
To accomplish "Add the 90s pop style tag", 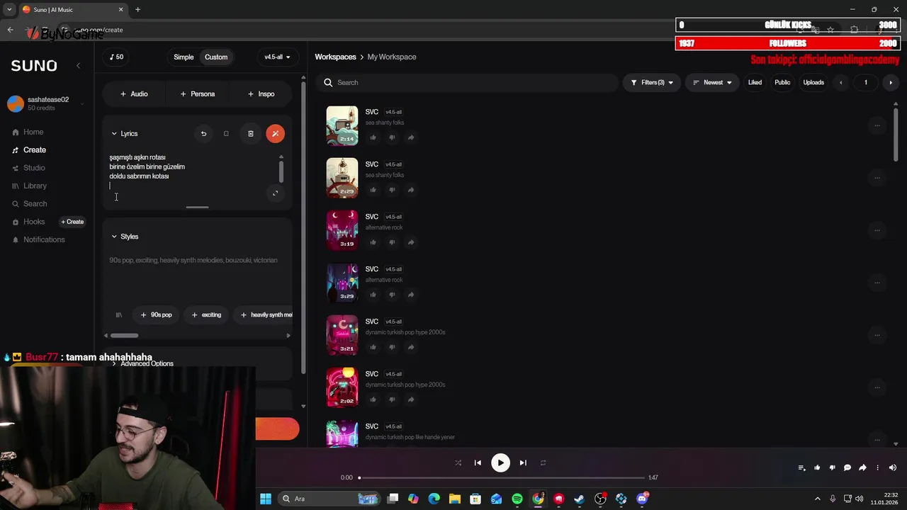I will (x=157, y=314).
